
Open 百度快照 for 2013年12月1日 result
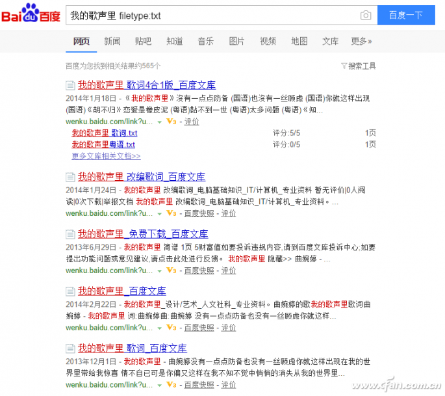[199, 385]
